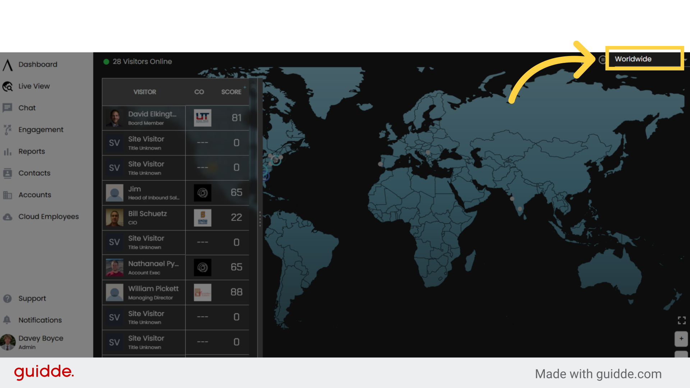The height and width of the screenshot is (388, 690).
Task: Open the Dashboard page
Action: (x=38, y=64)
